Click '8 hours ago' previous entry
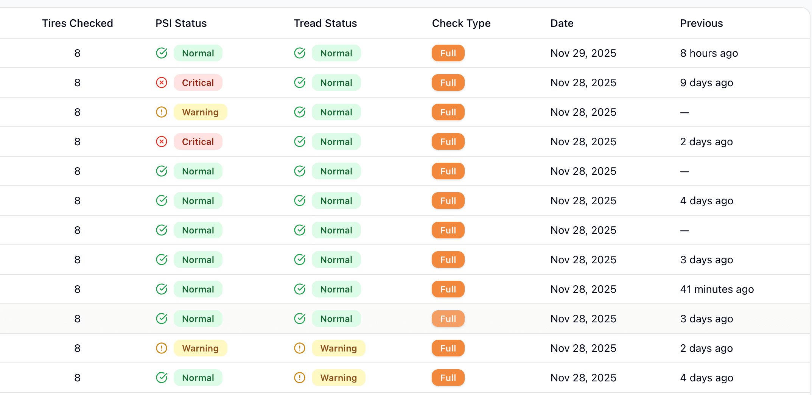812x395 pixels. coord(709,53)
